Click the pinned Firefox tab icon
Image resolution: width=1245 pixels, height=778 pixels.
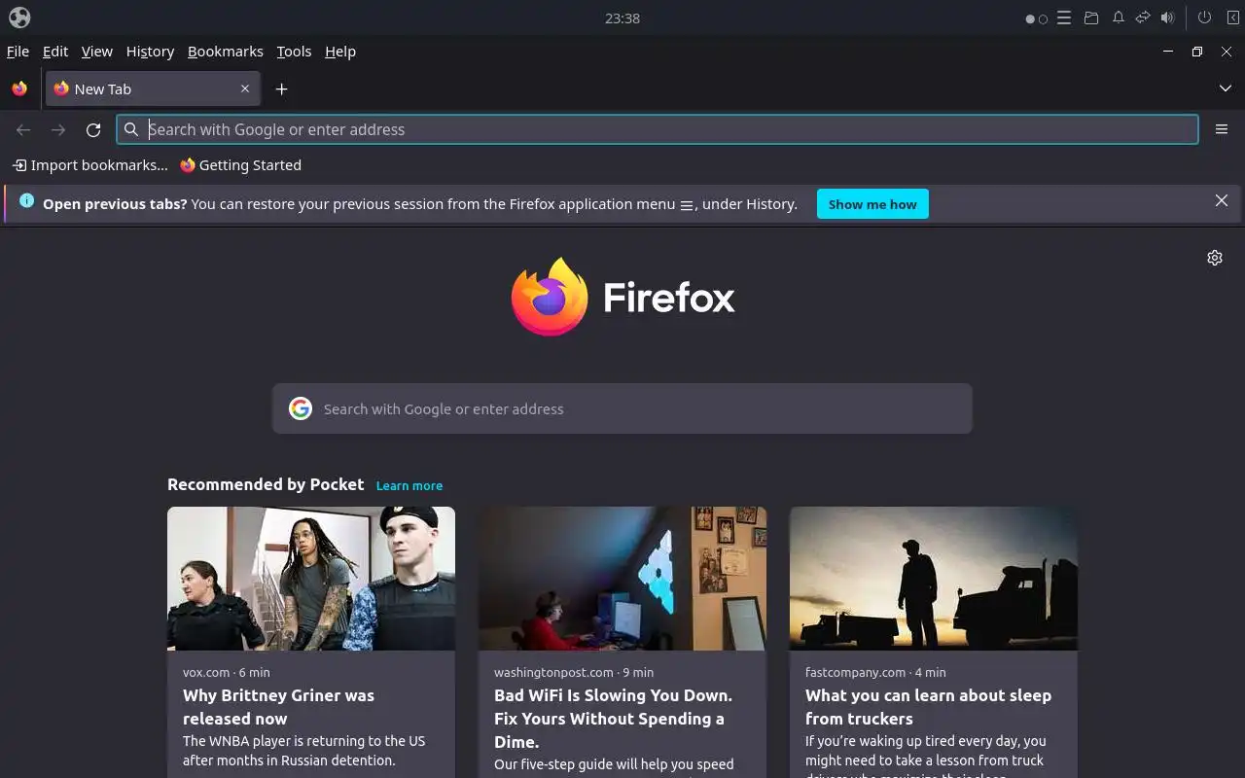19,88
